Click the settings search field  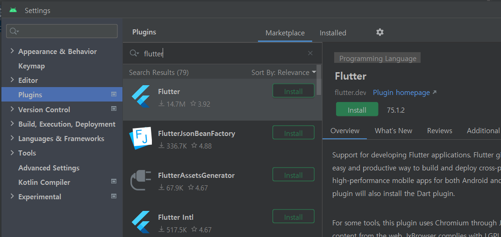coord(62,31)
